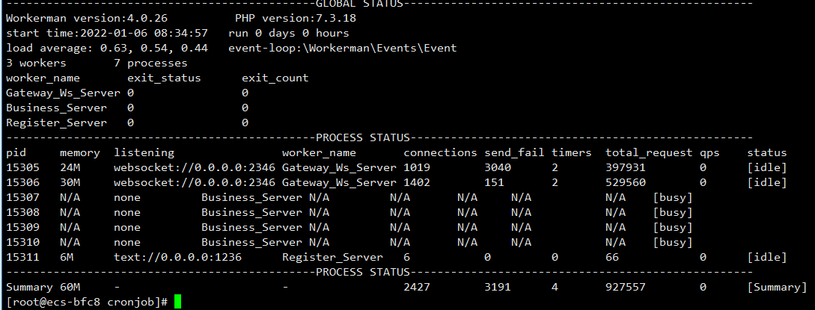Click the Register_Server name in process row

[x=332, y=257]
